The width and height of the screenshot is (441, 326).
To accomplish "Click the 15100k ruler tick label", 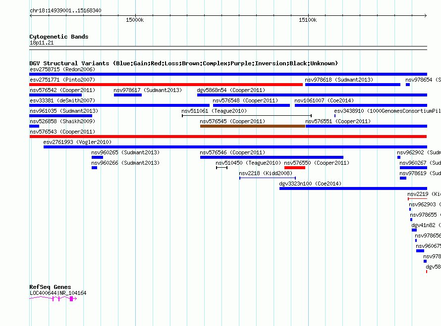I will coord(308,20).
